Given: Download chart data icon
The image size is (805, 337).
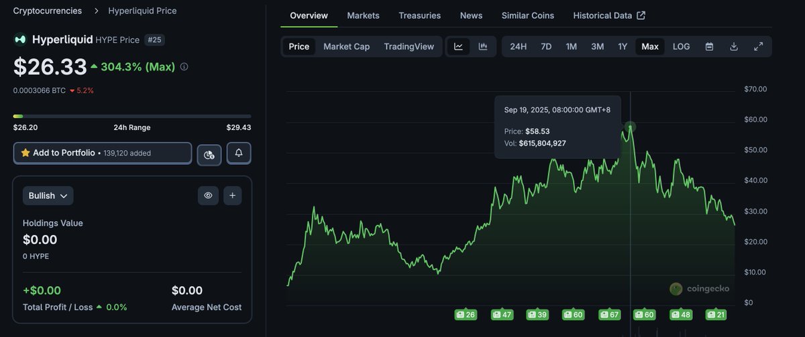Looking at the screenshot, I should click(734, 46).
